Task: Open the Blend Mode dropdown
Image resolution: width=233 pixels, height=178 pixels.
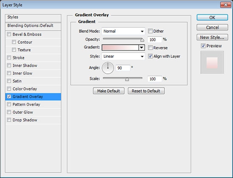Action: 123,31
